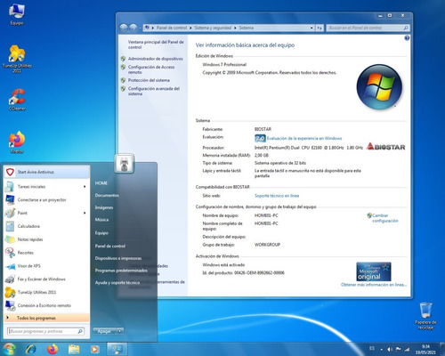Open Configuración de Acceso remoto
This screenshot has height=356, width=445.
(x=151, y=69)
